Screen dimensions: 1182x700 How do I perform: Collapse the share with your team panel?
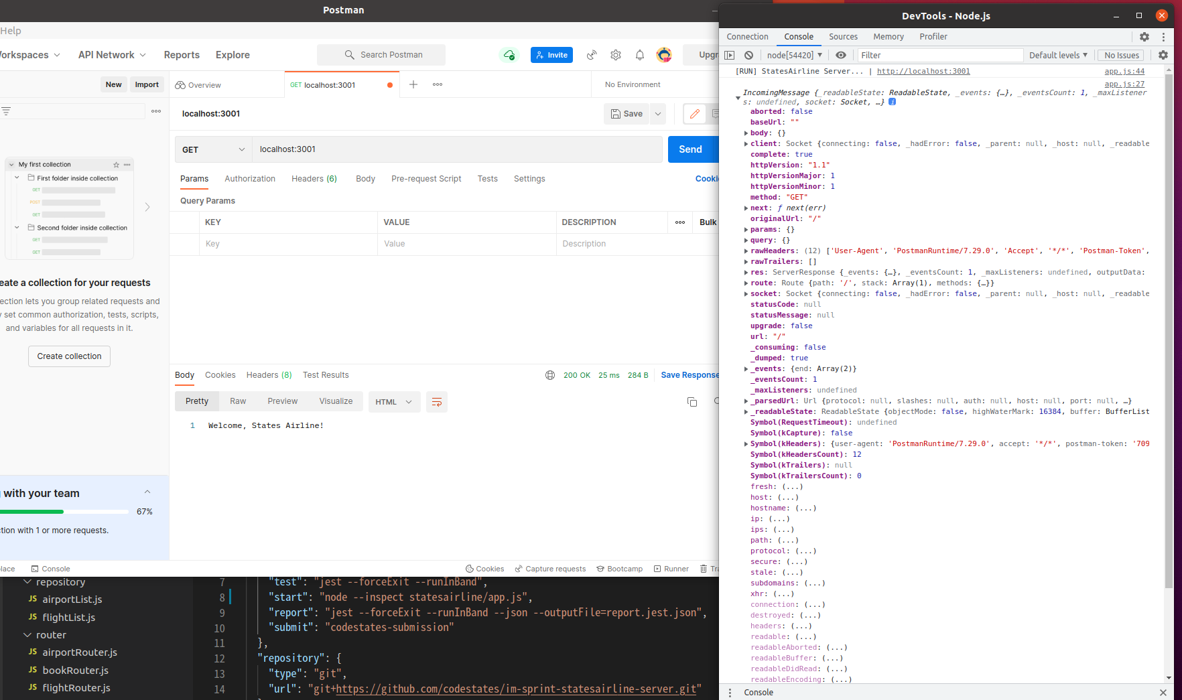(147, 492)
